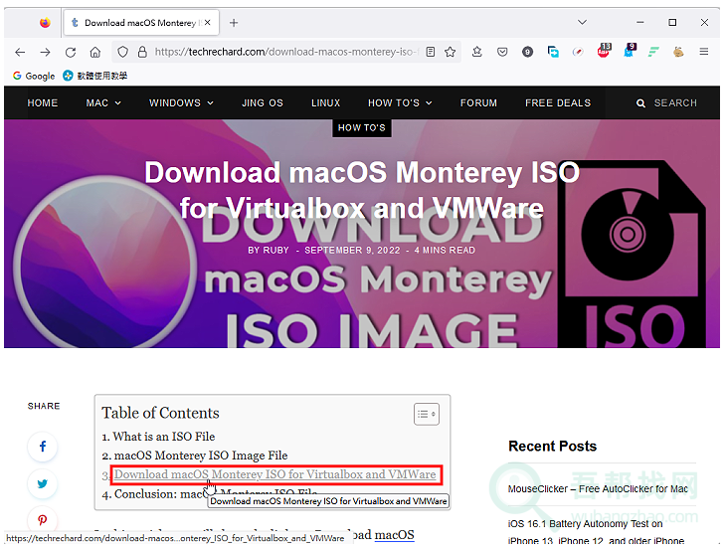727x550 pixels.
Task: View site security padlock info
Action: pos(142,52)
